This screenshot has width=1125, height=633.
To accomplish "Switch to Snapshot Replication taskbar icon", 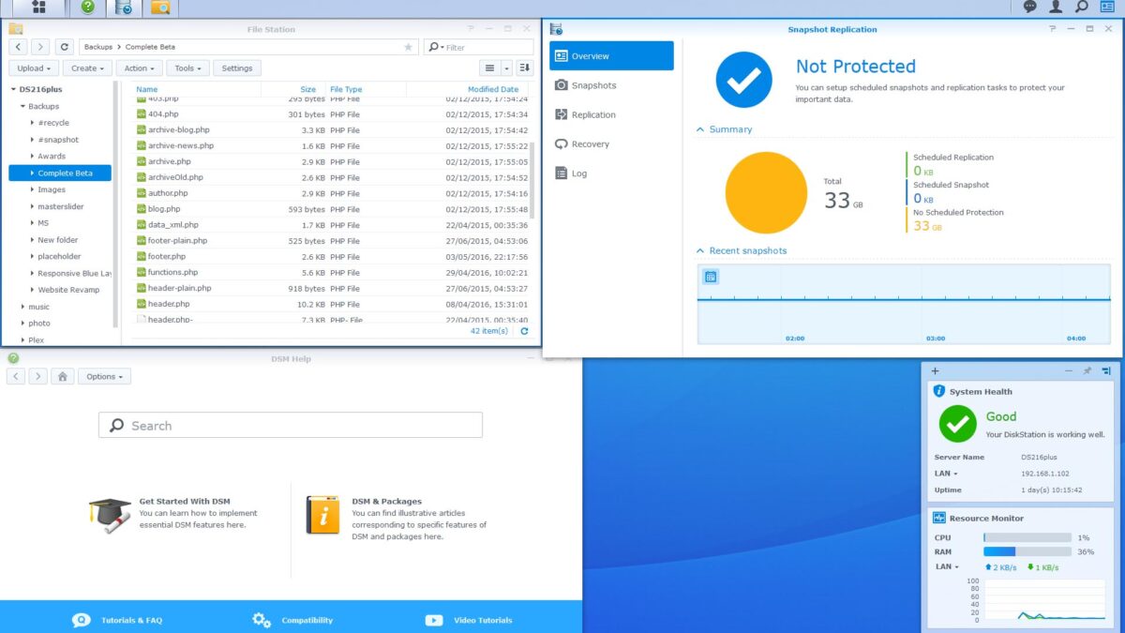I will pyautogui.click(x=123, y=8).
